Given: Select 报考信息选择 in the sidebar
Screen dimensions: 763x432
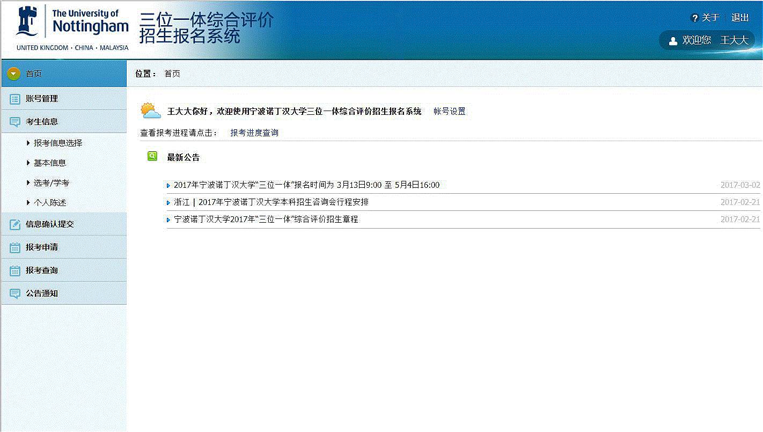Looking at the screenshot, I should 58,143.
